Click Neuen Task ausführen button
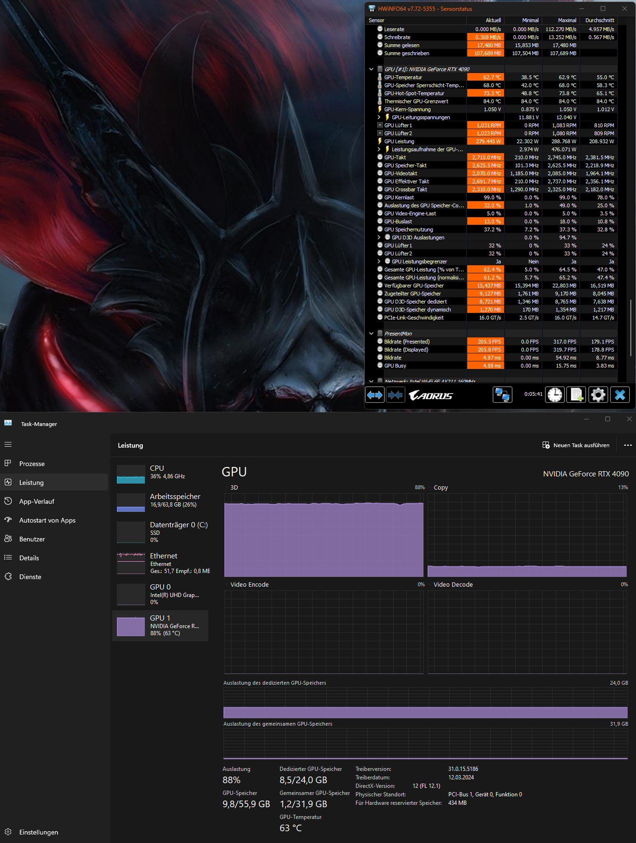 pos(576,445)
